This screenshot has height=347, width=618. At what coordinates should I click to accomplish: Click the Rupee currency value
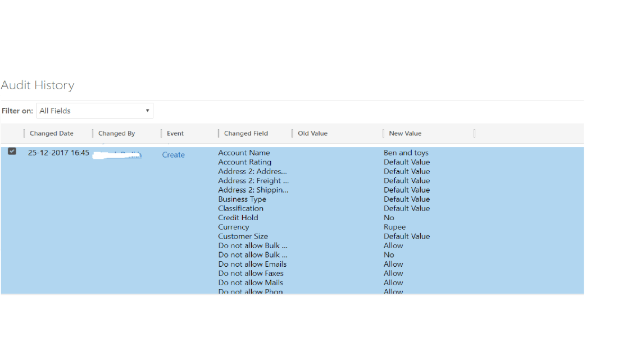tap(394, 227)
